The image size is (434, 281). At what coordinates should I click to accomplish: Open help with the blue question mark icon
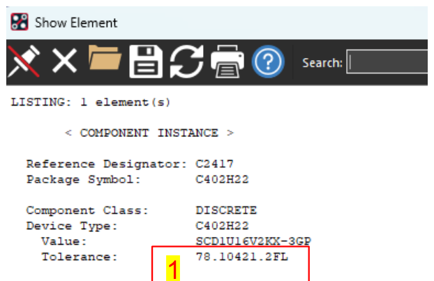268,62
